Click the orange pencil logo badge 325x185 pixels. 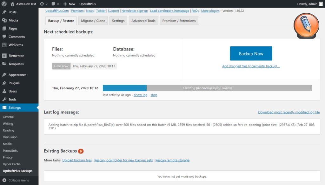306,26
